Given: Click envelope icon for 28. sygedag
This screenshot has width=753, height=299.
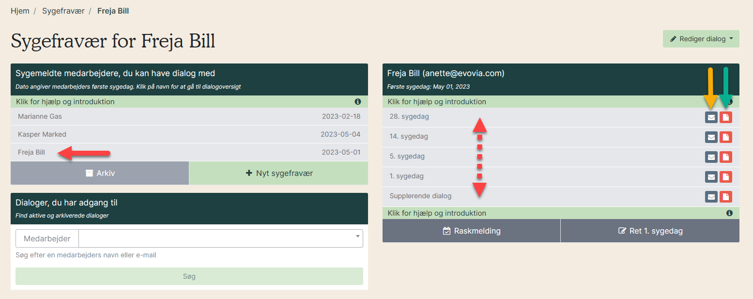Looking at the screenshot, I should (711, 117).
